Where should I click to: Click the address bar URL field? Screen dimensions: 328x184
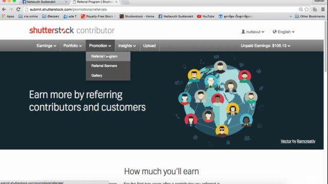pyautogui.click(x=161, y=9)
